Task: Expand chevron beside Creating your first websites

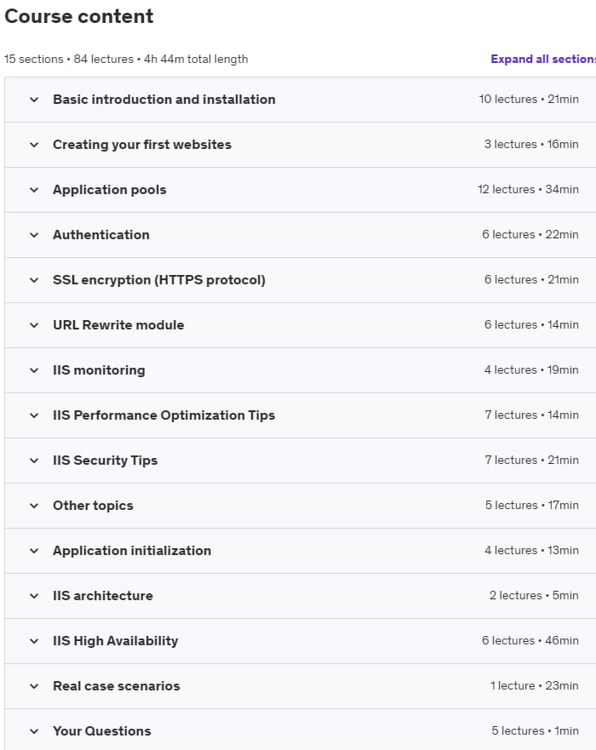Action: (x=34, y=145)
